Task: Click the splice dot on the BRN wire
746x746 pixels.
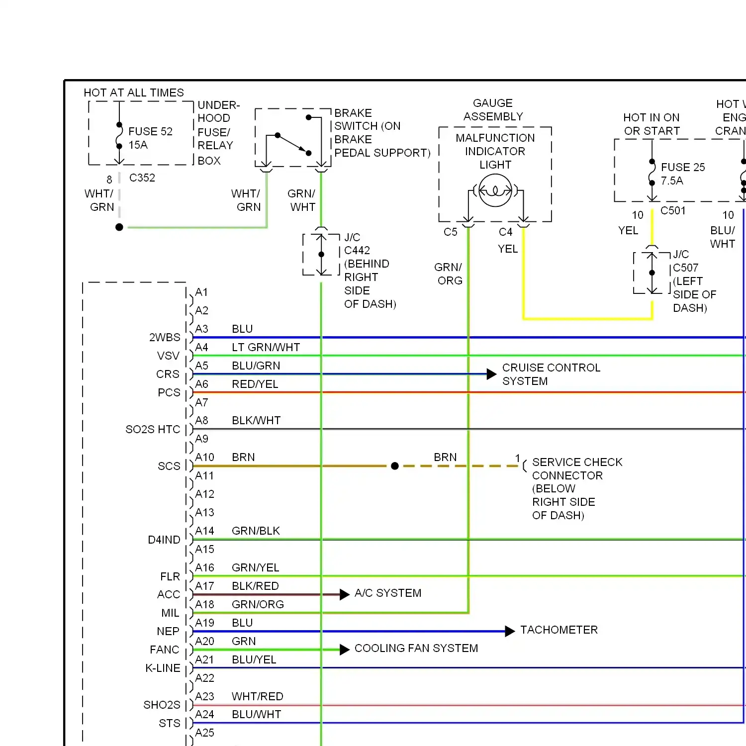Action: (395, 466)
